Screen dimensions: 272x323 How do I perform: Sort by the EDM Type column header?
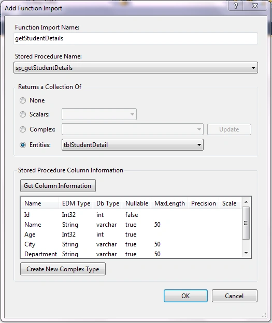click(76, 203)
